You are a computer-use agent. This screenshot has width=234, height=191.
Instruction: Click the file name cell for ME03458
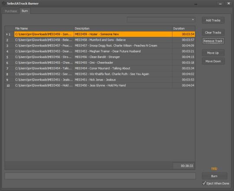pyautogui.click(x=44, y=40)
